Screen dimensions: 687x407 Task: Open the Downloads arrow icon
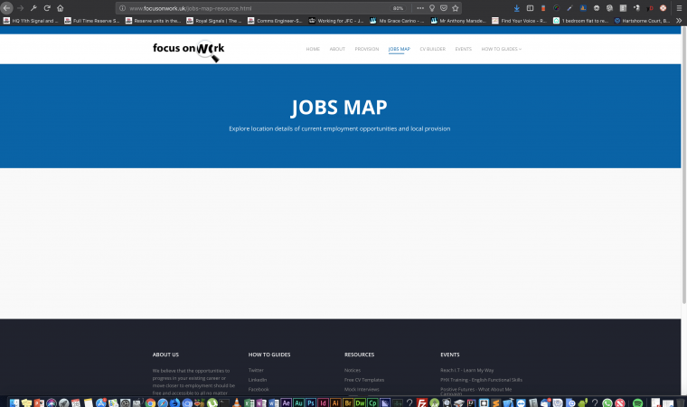pos(516,8)
